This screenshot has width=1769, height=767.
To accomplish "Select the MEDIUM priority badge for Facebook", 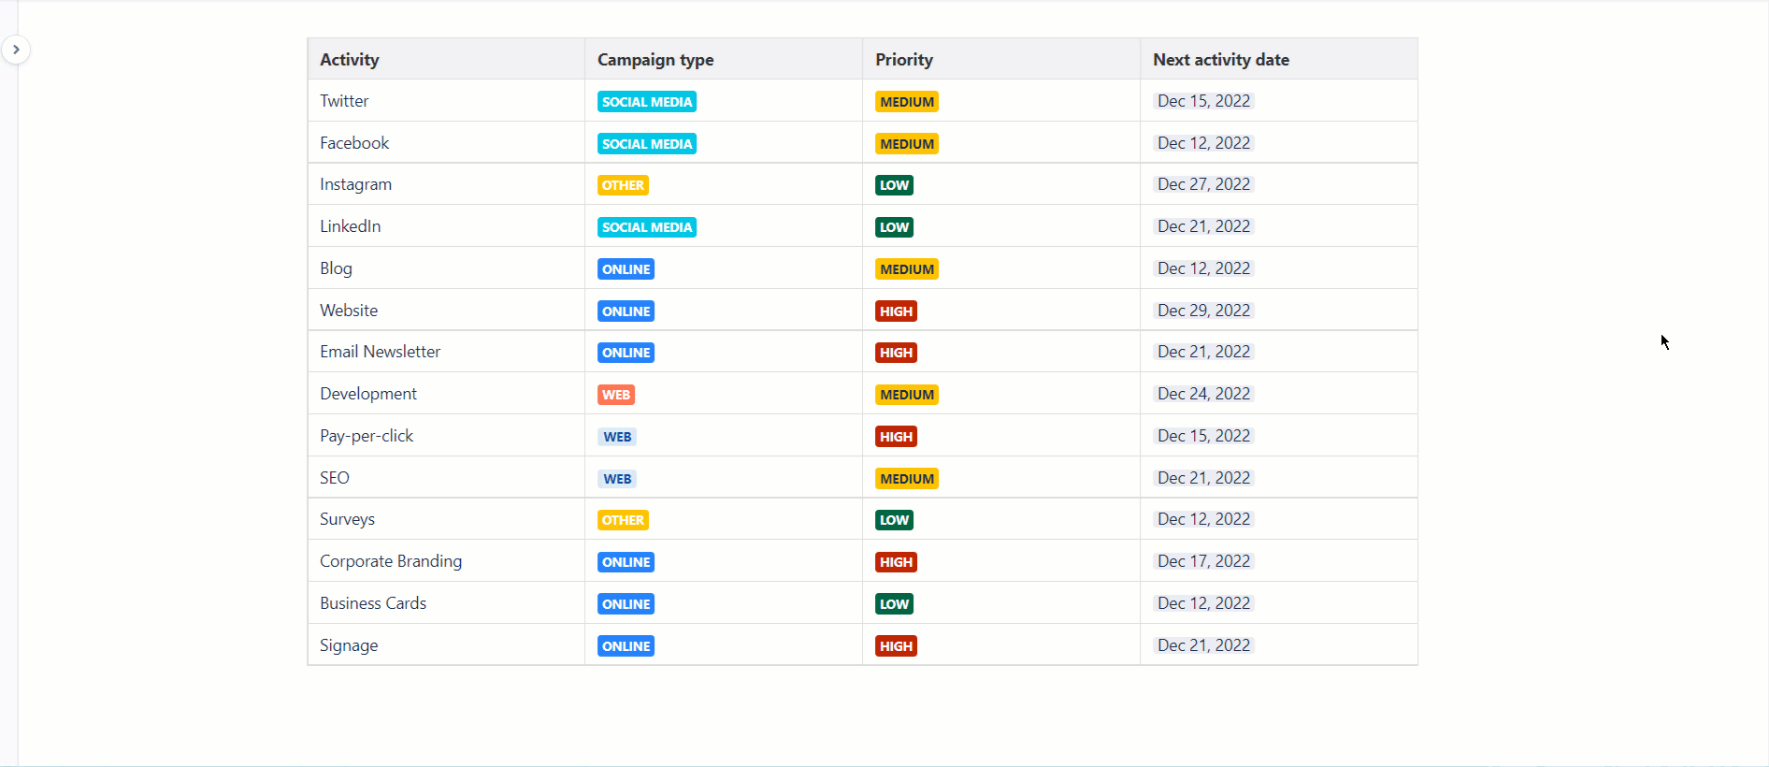I will point(906,144).
